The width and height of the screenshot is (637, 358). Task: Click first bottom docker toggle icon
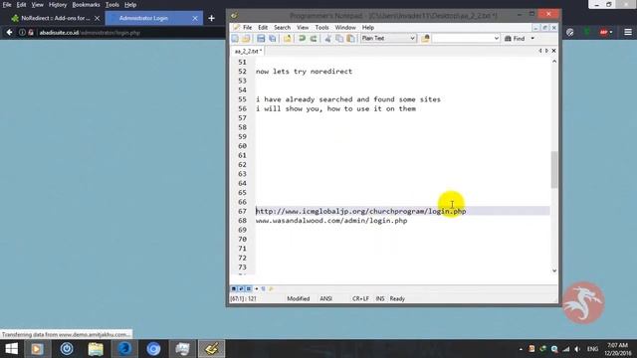click(x=234, y=288)
